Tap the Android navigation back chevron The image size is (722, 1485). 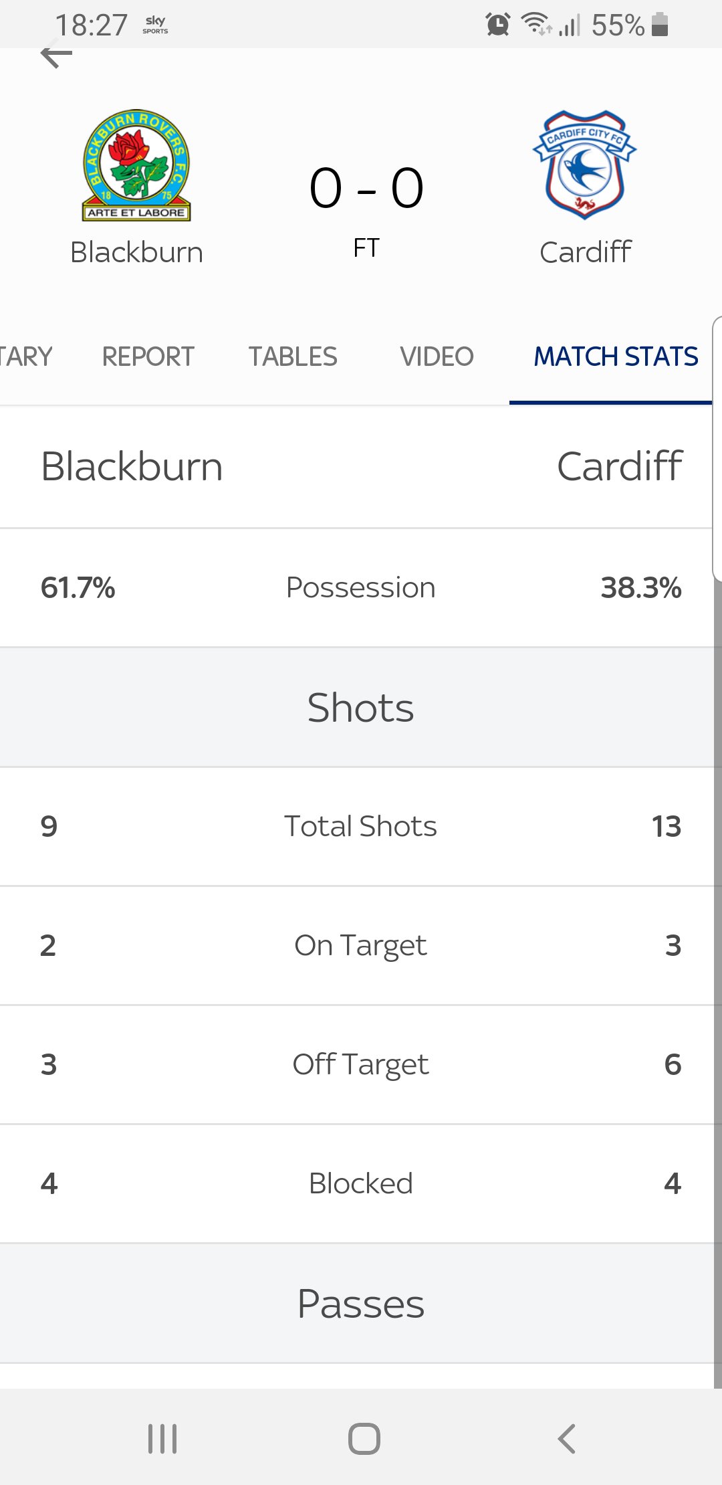pos(566,1438)
